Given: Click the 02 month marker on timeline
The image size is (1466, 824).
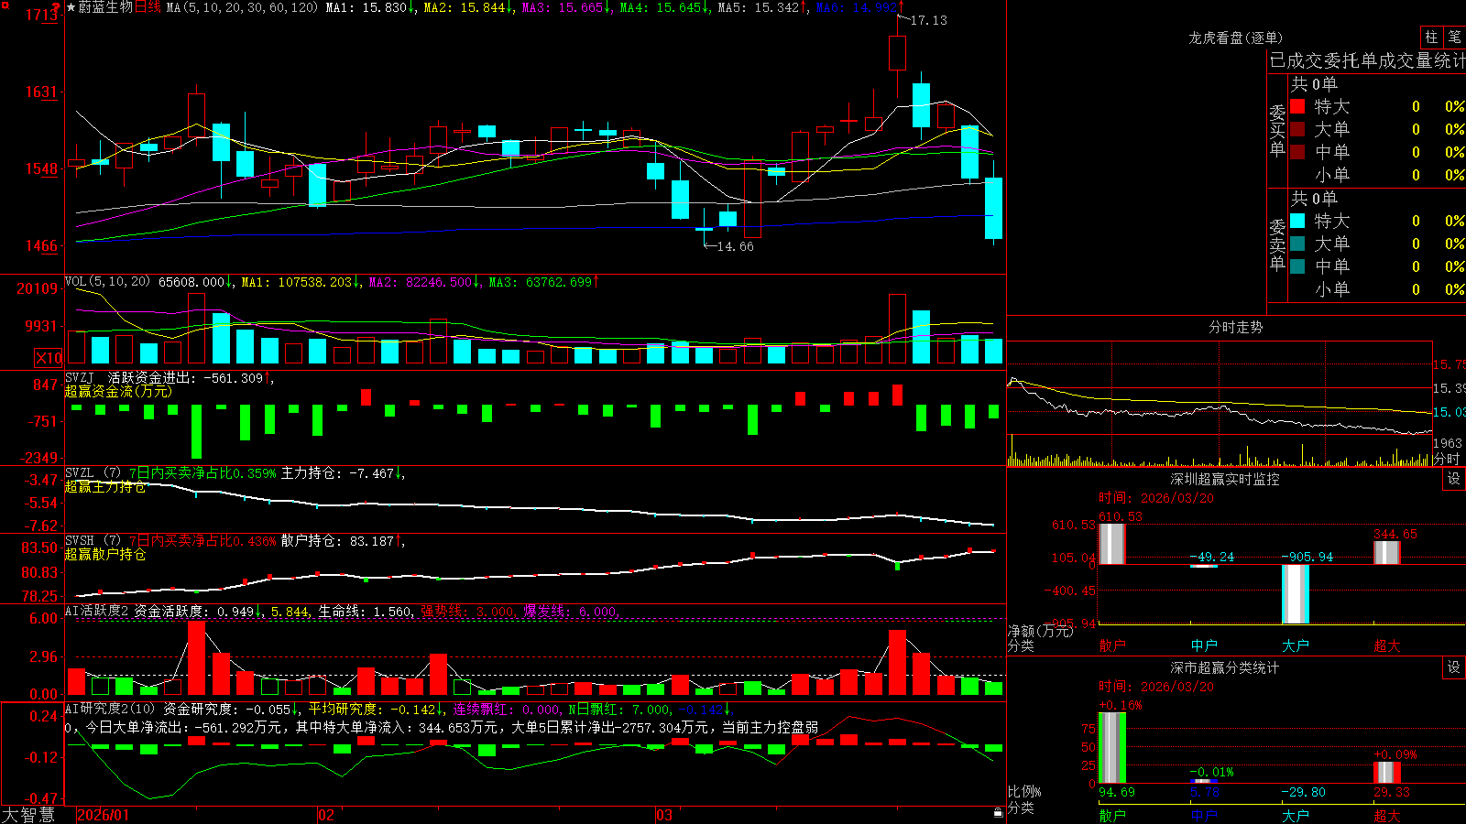Looking at the screenshot, I should [x=325, y=815].
